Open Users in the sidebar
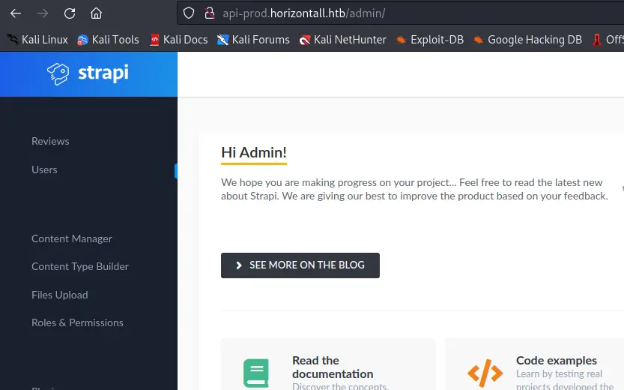624x390 pixels. (44, 169)
